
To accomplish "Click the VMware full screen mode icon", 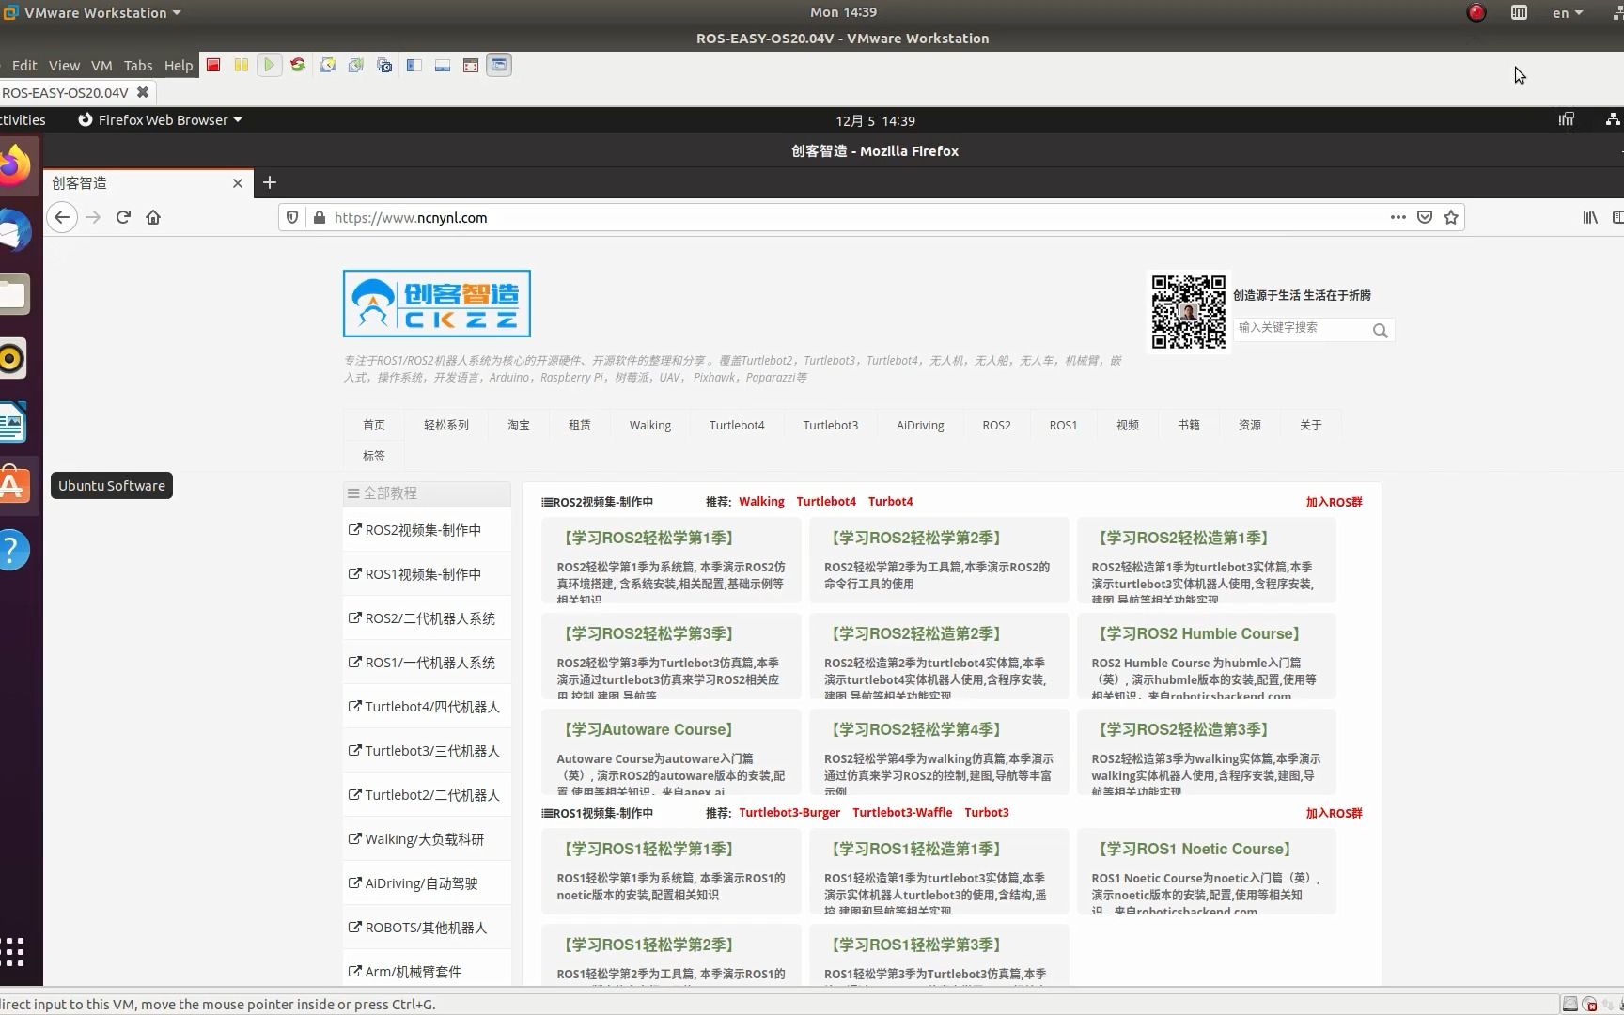I will point(471,65).
